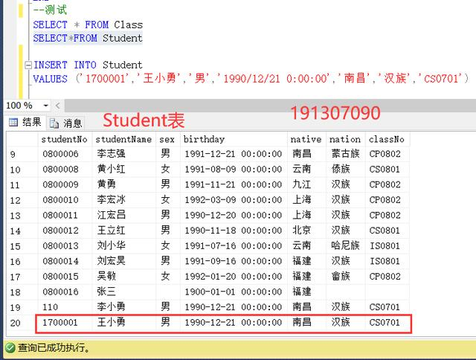This screenshot has width=476, height=360.
Task: Click the studentNo cell 110
Action: pyautogui.click(x=65, y=307)
